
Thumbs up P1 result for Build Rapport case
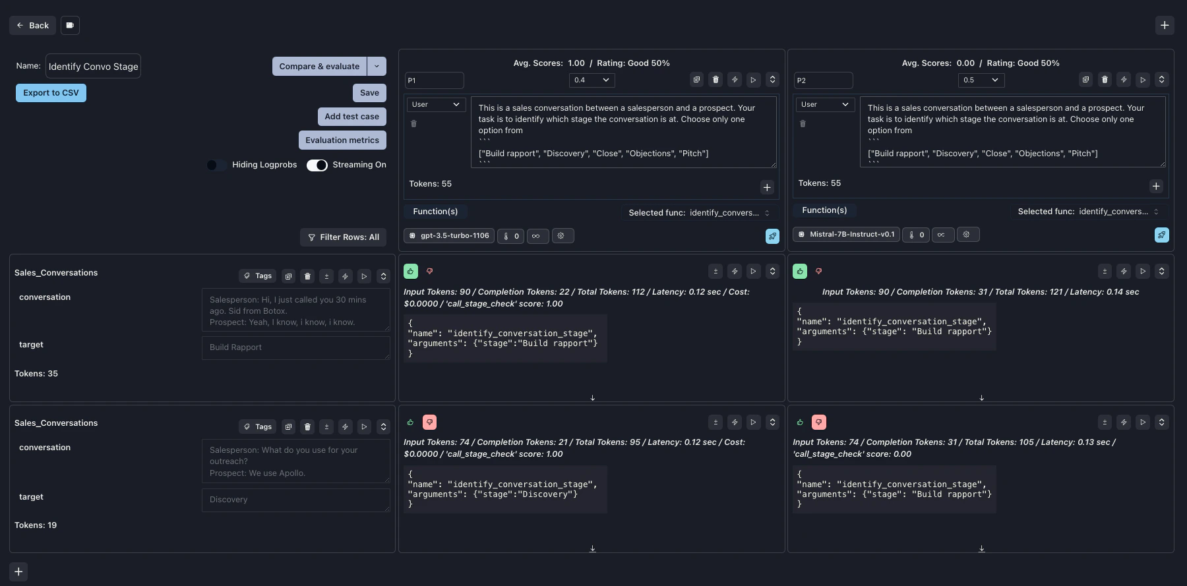(411, 271)
